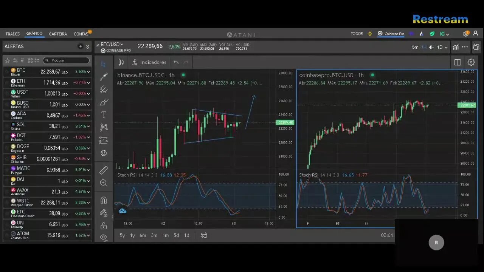Screen dimensions: 484x272
Task: Open the BTC/USD pair selector dropdown
Action: pyautogui.click(x=112, y=45)
